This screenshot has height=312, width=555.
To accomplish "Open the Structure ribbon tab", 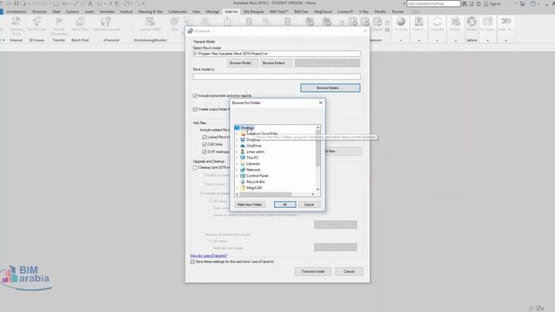I will (x=39, y=11).
